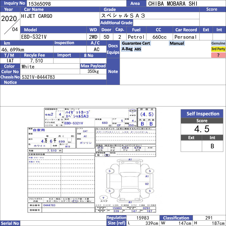The height and width of the screenshot is (226, 226).
Task: Select the A-Bag equipment badge
Action: click(127, 49)
